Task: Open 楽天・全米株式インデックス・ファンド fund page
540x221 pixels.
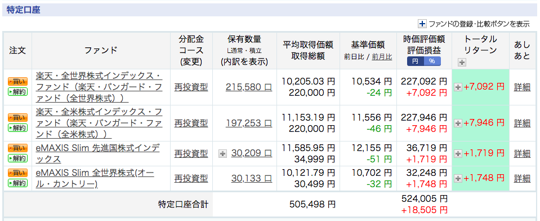Action: click(x=99, y=123)
